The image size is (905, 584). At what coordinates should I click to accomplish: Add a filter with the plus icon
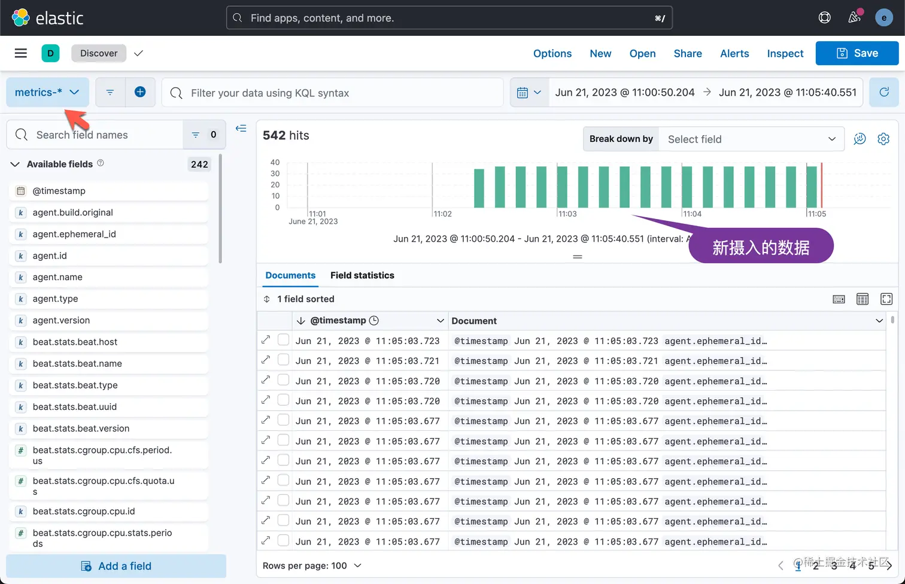[x=140, y=92]
